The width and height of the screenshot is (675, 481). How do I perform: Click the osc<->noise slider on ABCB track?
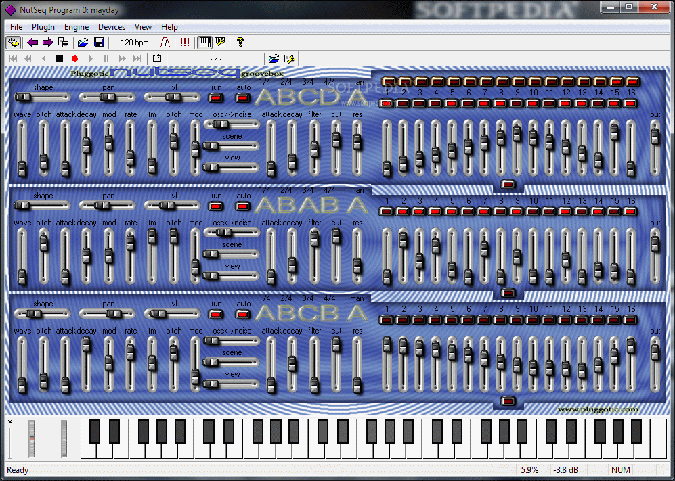pos(232,341)
